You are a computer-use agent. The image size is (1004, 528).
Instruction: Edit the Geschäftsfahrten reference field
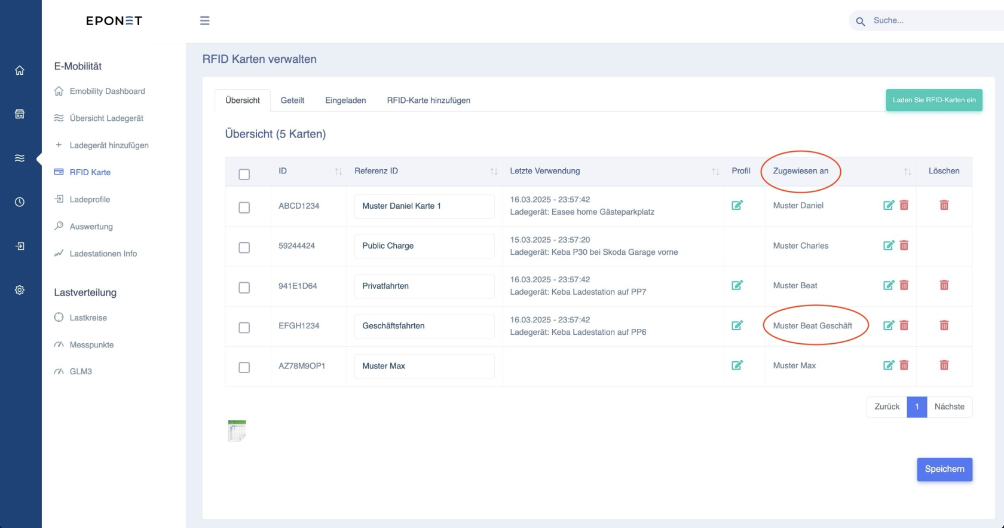[424, 326]
